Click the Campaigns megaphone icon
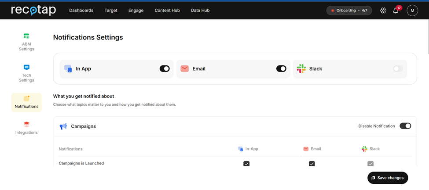429x190 pixels. [x=63, y=126]
